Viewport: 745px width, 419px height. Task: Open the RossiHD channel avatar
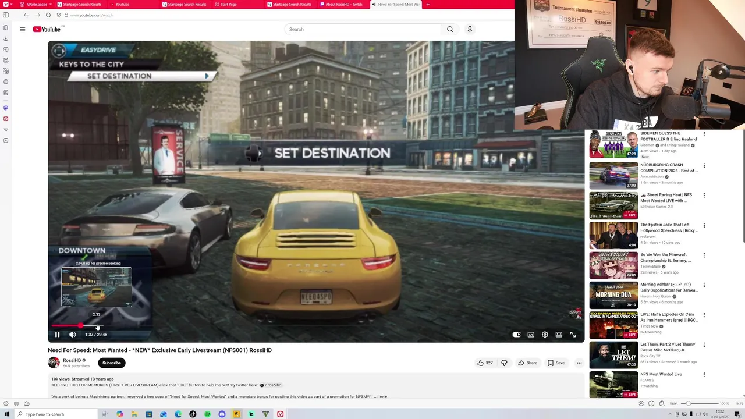54,363
